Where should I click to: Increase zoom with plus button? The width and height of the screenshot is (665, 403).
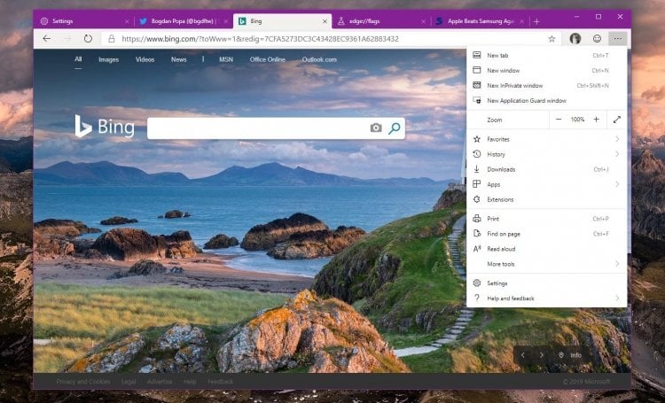597,120
